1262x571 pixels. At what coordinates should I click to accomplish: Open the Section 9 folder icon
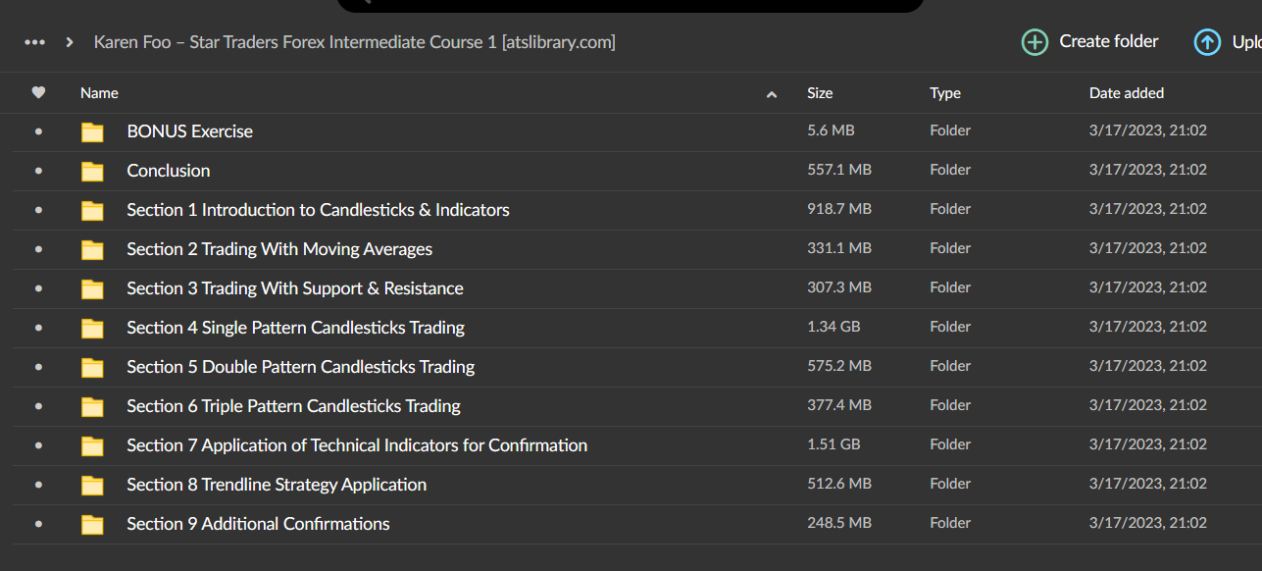tap(92, 523)
